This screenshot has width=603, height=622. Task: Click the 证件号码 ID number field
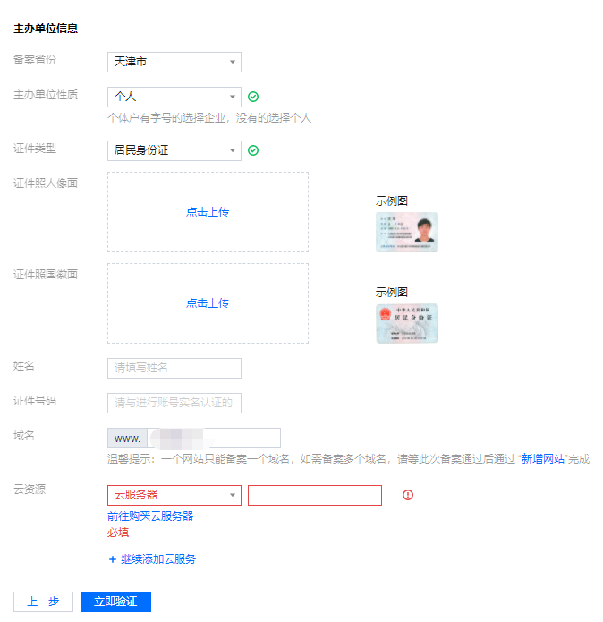click(x=174, y=404)
